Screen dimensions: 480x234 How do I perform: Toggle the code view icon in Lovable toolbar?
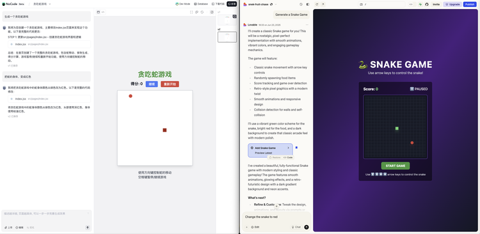tap(411, 4)
